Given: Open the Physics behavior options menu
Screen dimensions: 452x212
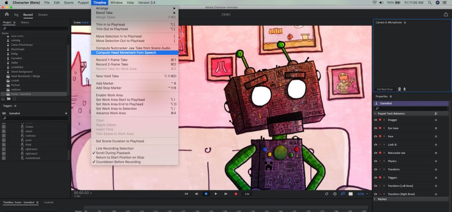Looking at the screenshot, I should click(436, 161).
